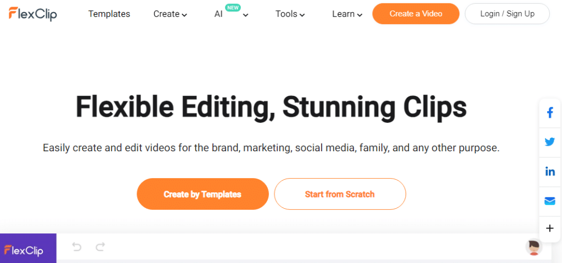
Task: Open the Templates page from the navigation
Action: [x=109, y=14]
